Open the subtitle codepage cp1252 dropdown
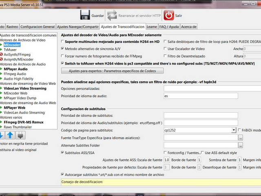 pos(233,130)
